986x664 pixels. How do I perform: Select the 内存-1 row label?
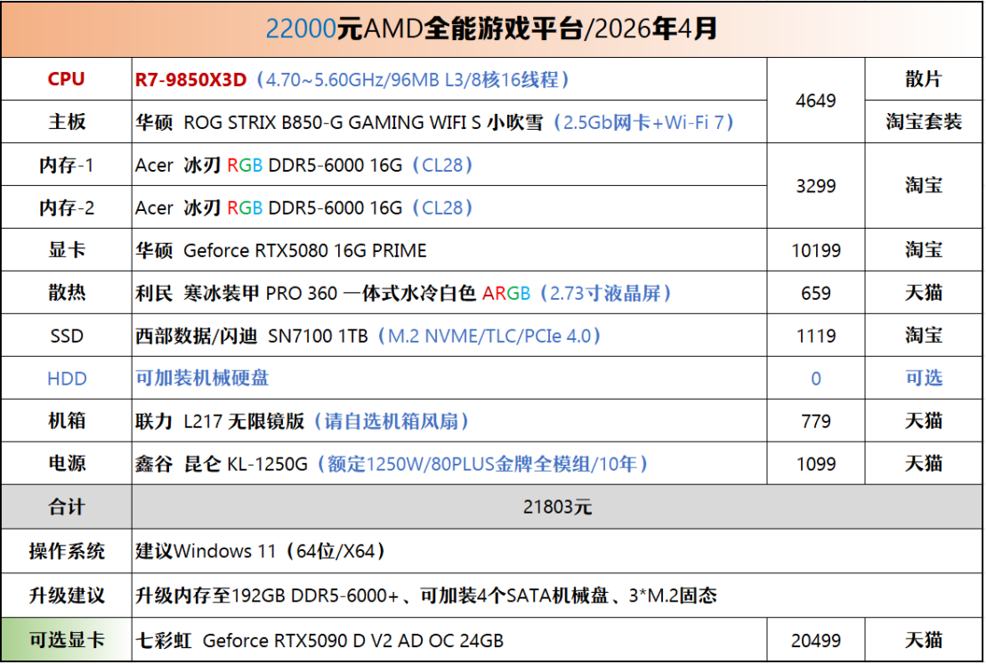coord(66,165)
